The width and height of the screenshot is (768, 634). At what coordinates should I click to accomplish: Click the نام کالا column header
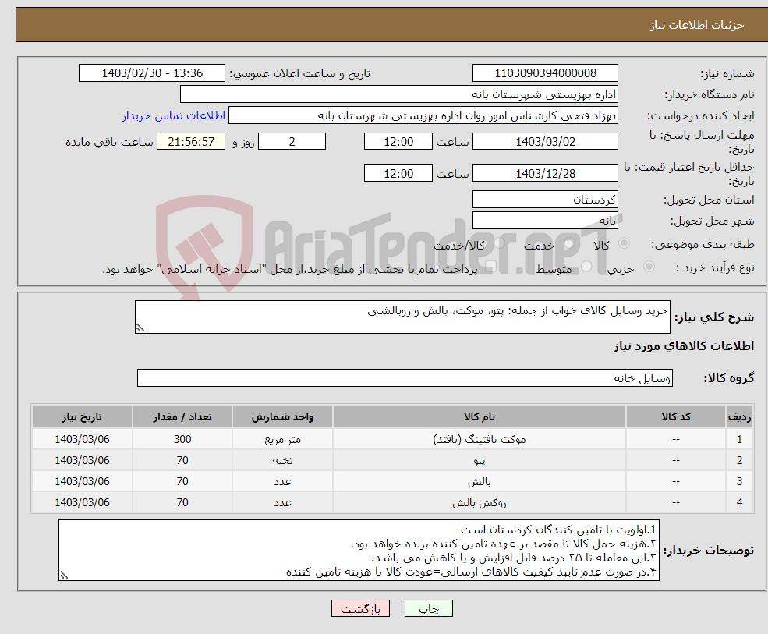(480, 417)
